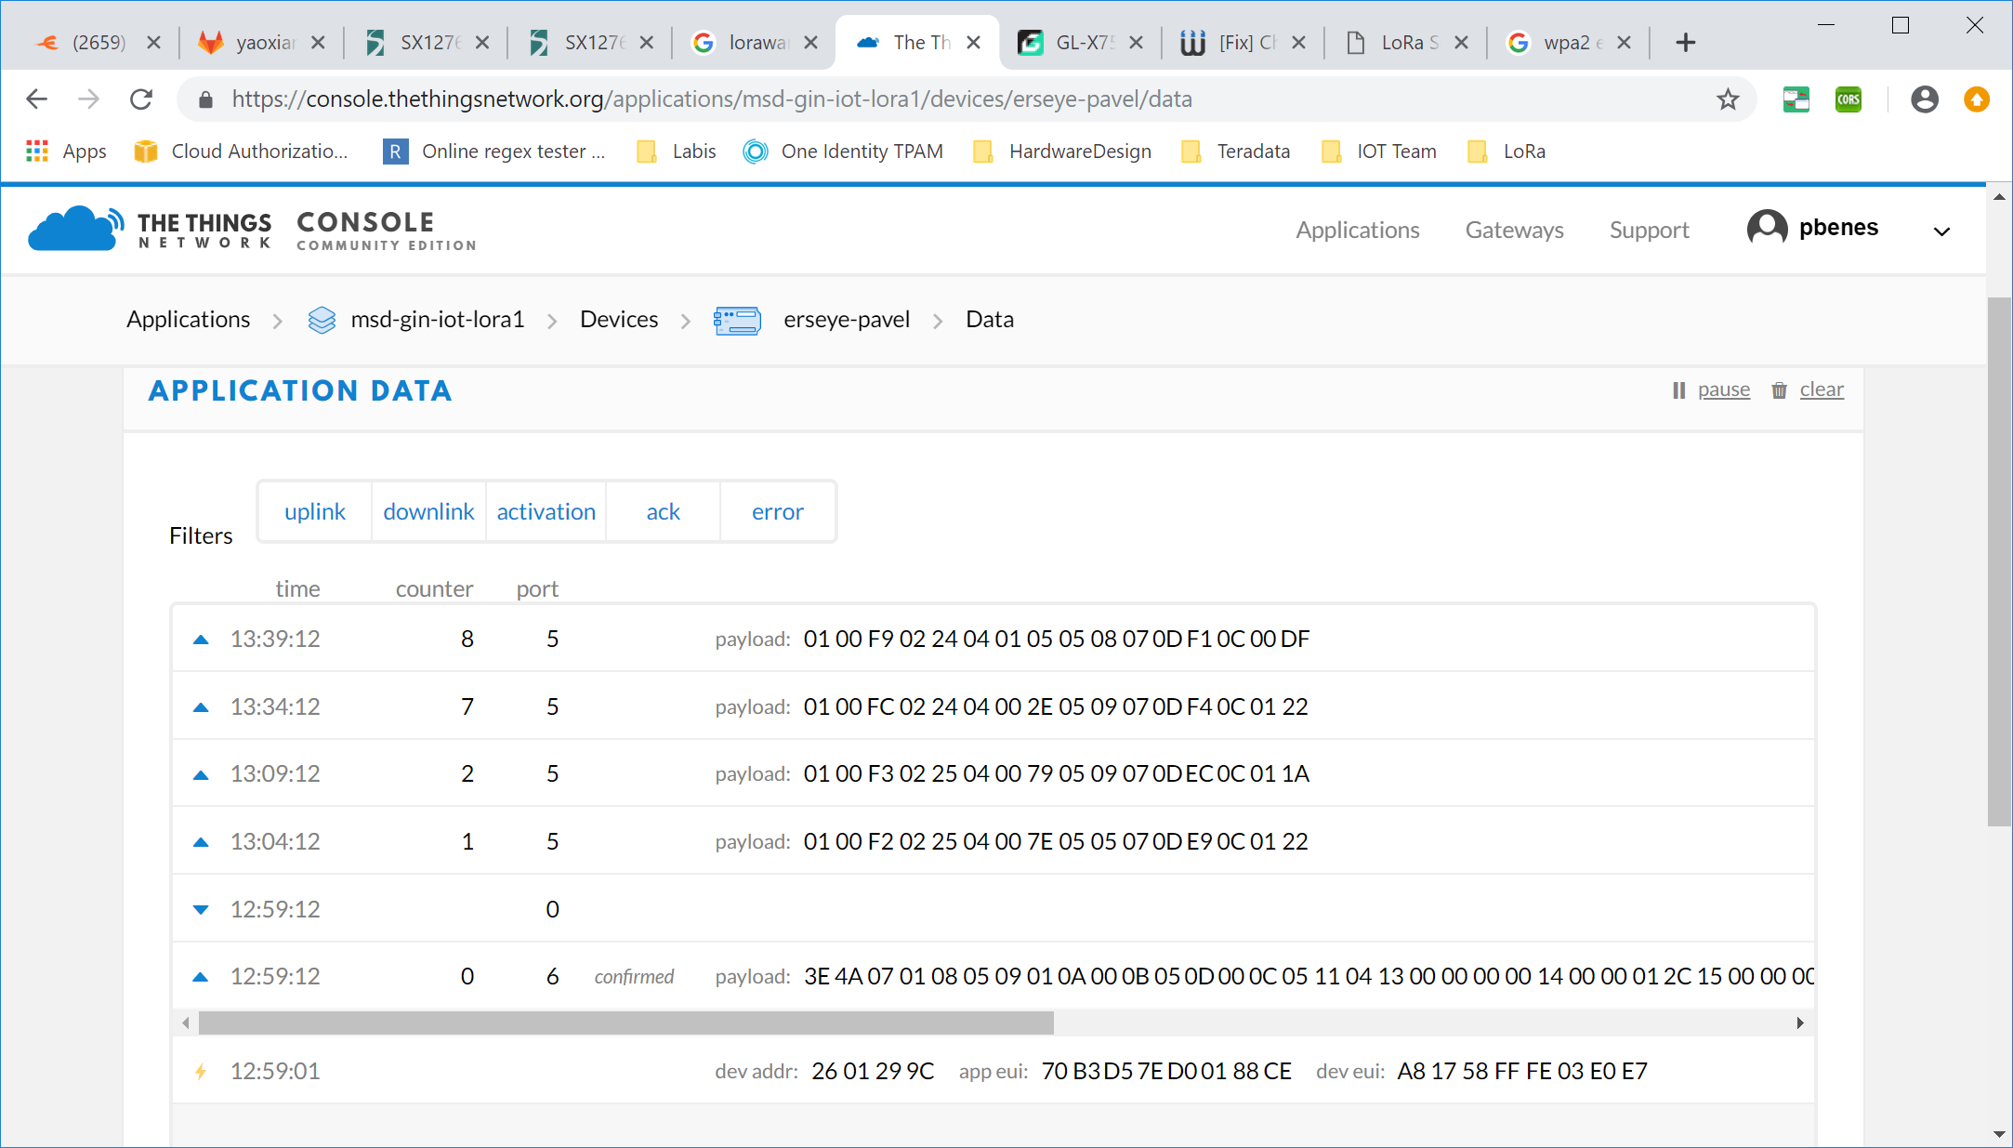
Task: Open the CORS extension icon
Action: tap(1849, 99)
